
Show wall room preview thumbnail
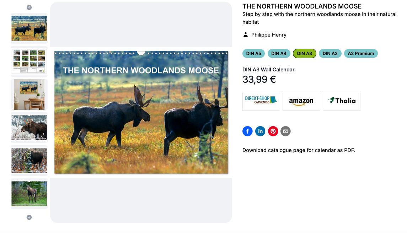click(29, 94)
